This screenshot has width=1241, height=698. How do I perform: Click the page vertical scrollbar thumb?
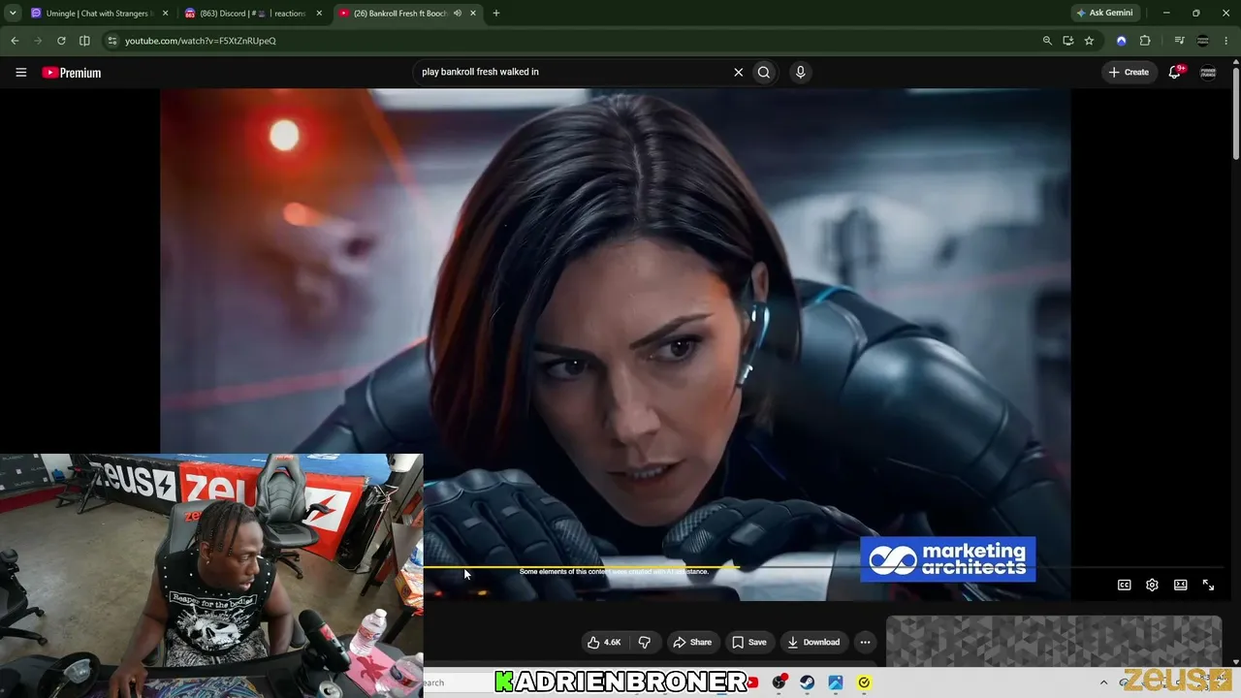1235,111
